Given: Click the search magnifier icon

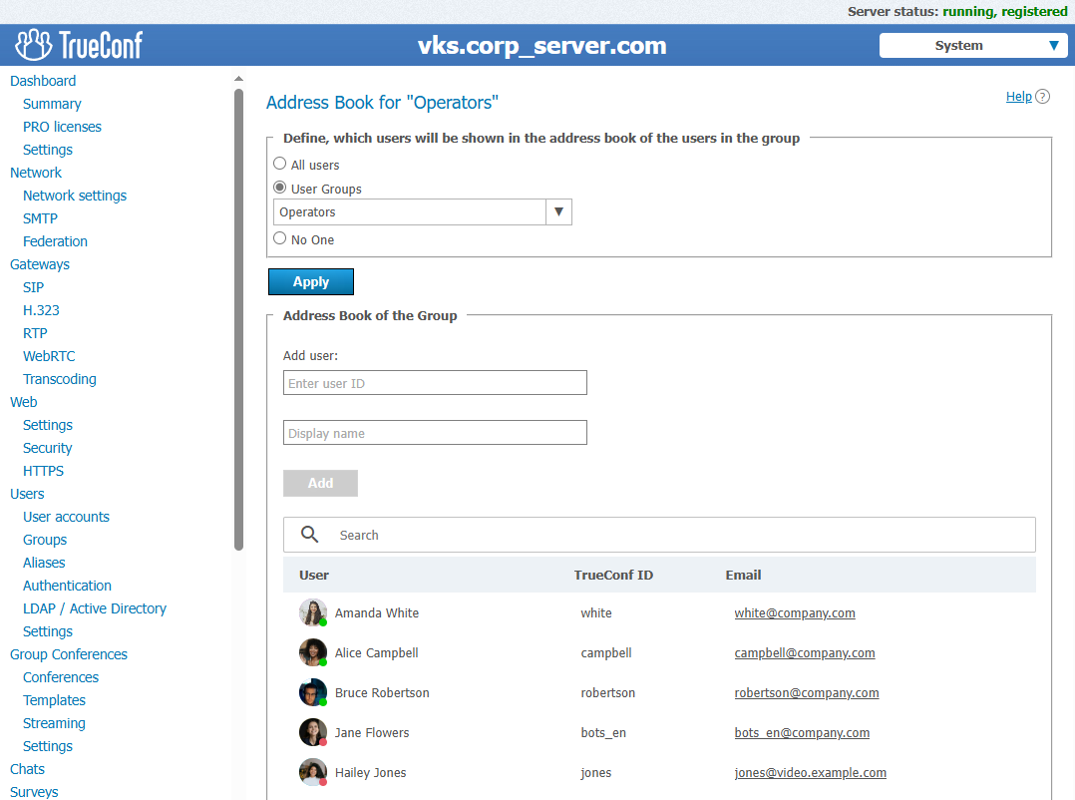Looking at the screenshot, I should (x=310, y=535).
